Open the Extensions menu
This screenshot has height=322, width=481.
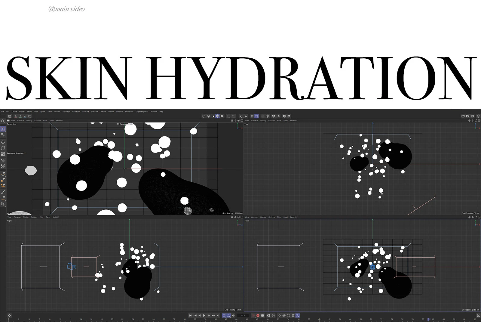point(129,112)
